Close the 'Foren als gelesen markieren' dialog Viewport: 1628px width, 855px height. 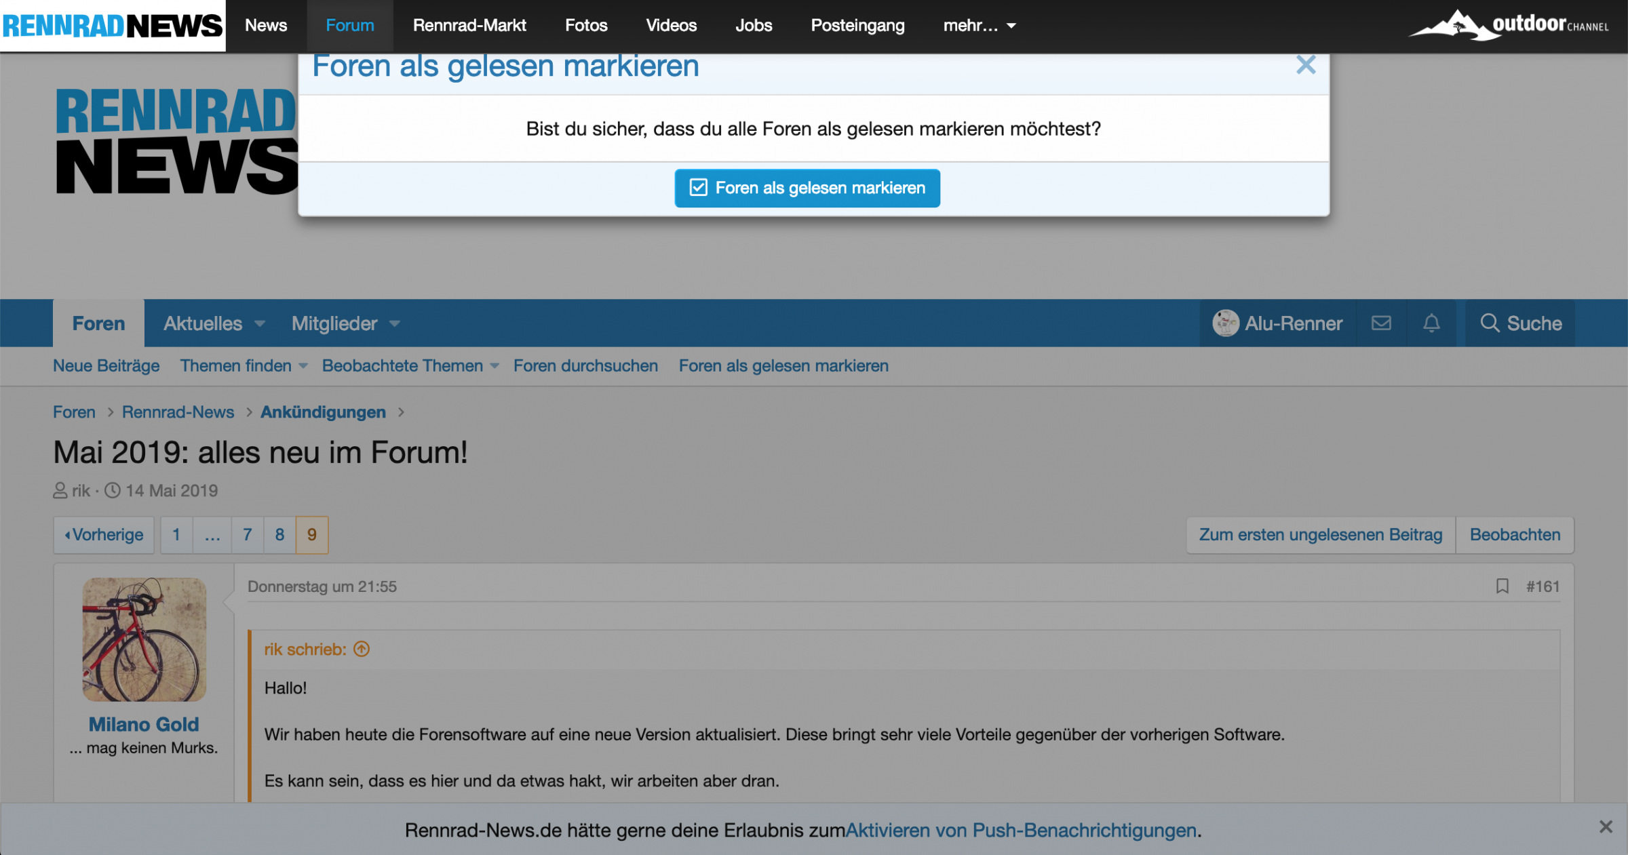(1305, 65)
